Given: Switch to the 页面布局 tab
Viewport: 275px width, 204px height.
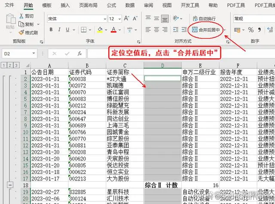Looking at the screenshot, I should point(88,5).
